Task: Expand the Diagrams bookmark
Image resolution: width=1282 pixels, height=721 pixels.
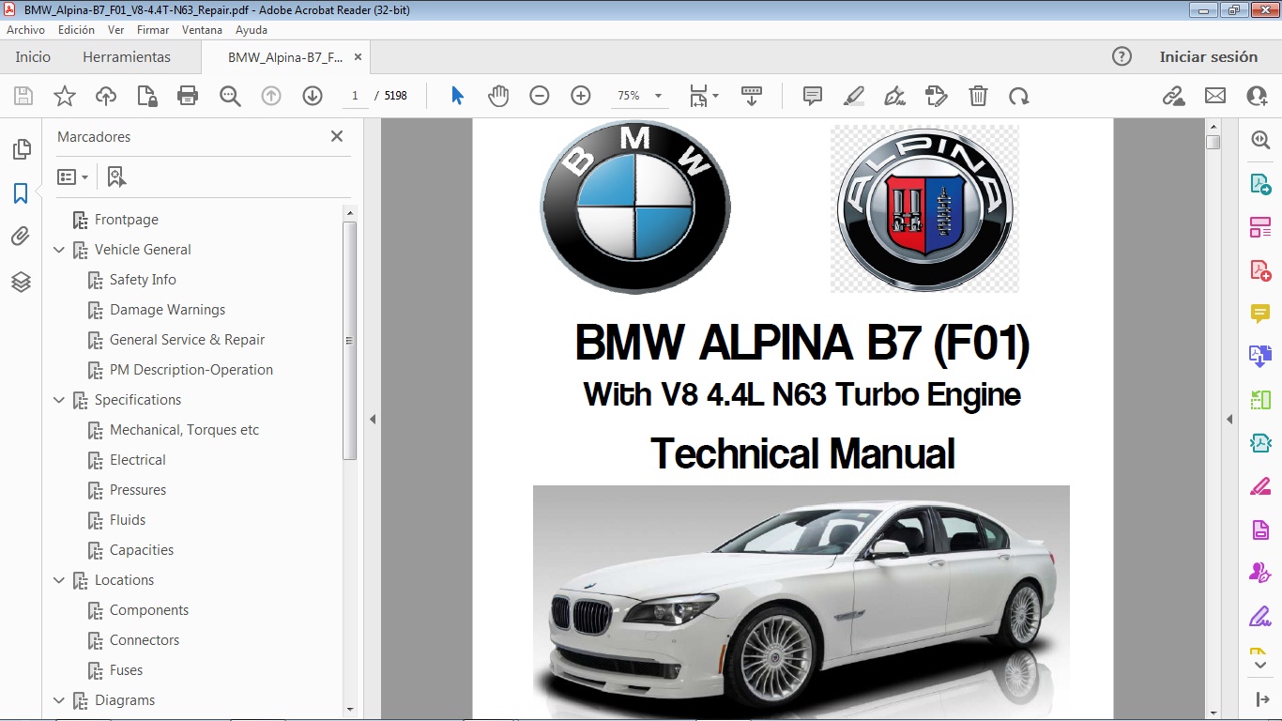Action: point(59,700)
